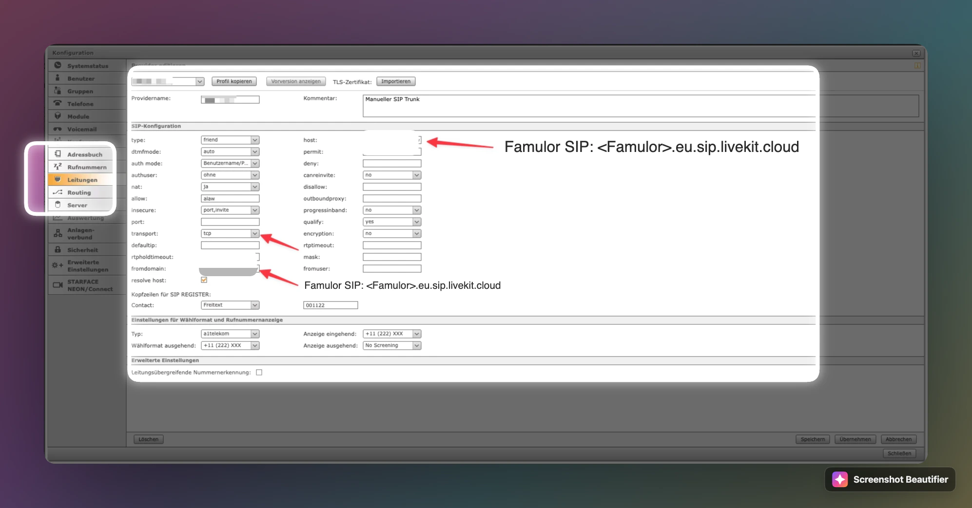The height and width of the screenshot is (508, 972).
Task: Click the deny input field
Action: pyautogui.click(x=392, y=163)
